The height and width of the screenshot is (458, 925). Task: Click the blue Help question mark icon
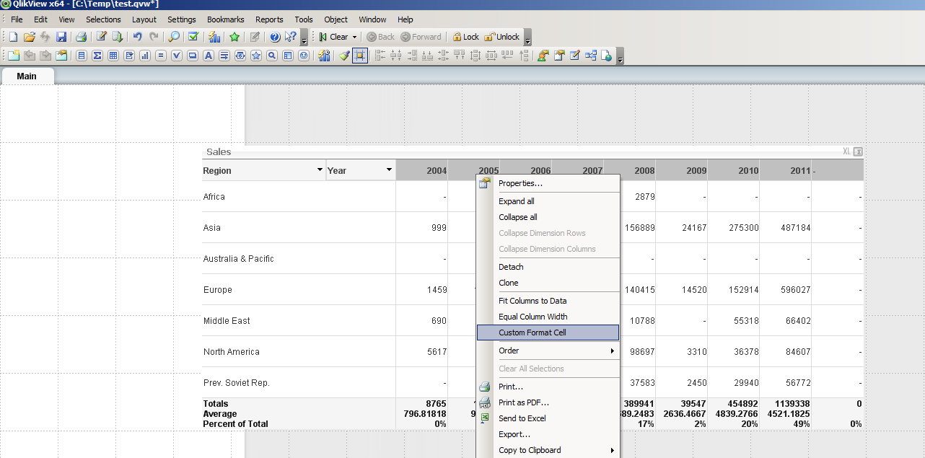(275, 37)
